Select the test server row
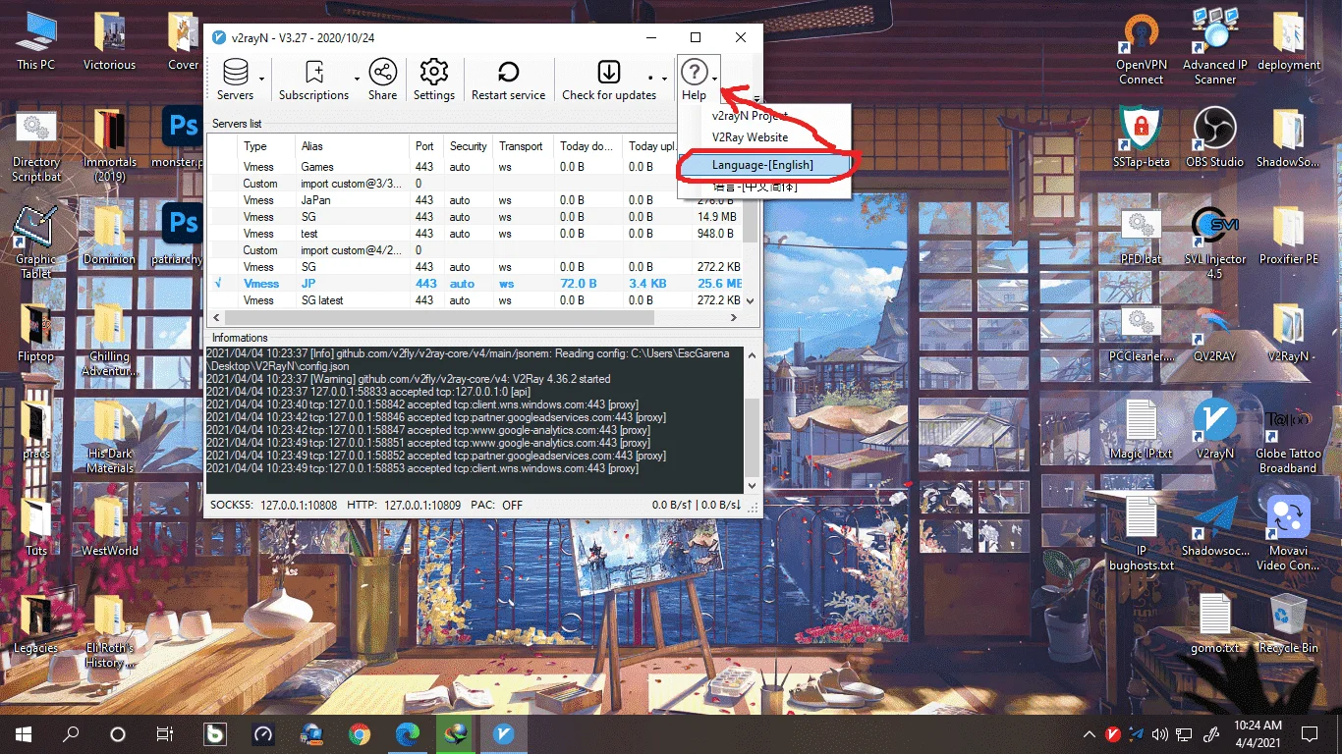 [477, 234]
